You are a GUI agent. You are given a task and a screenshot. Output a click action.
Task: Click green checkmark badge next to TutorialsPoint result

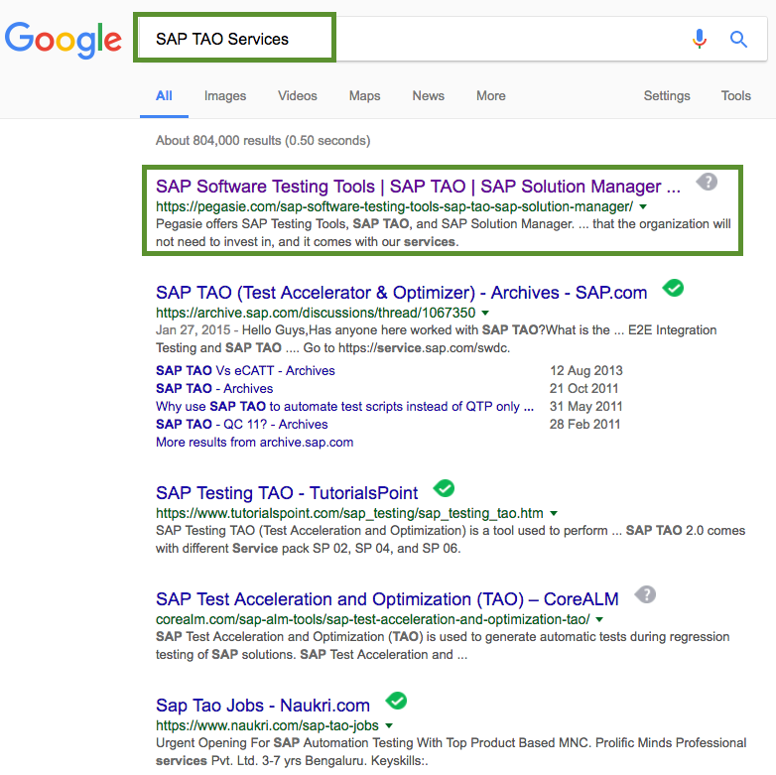(x=444, y=488)
